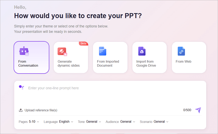Click the red Generate dynamic slides icon
This screenshot has width=218, height=134.
tap(62, 52)
